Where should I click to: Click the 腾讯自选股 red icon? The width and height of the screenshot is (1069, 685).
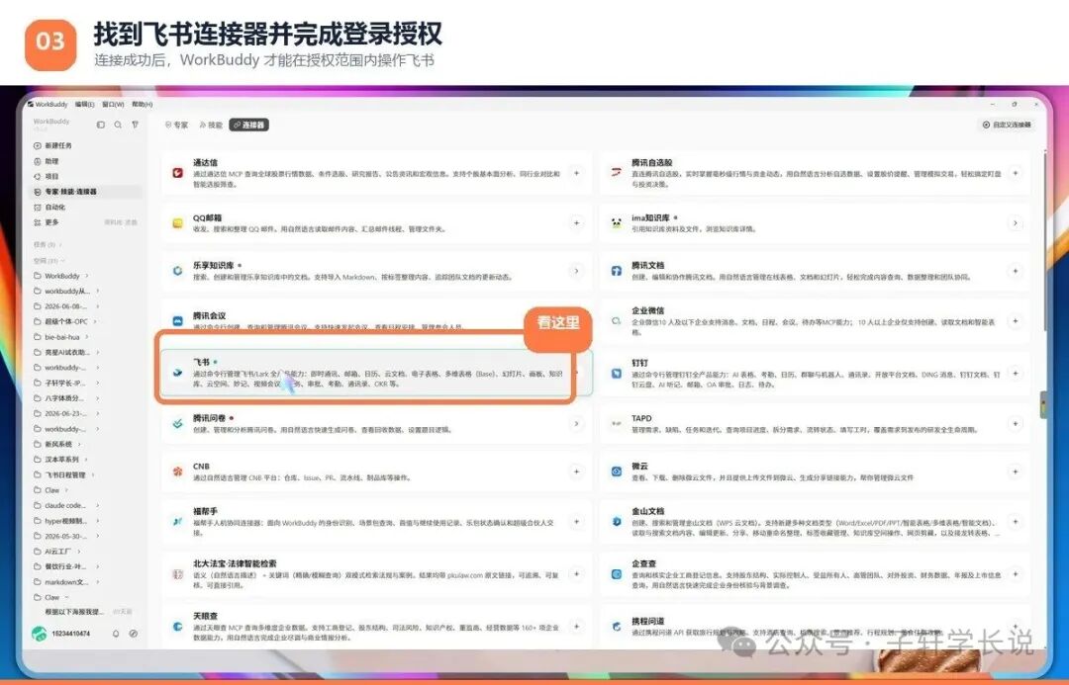coord(617,173)
